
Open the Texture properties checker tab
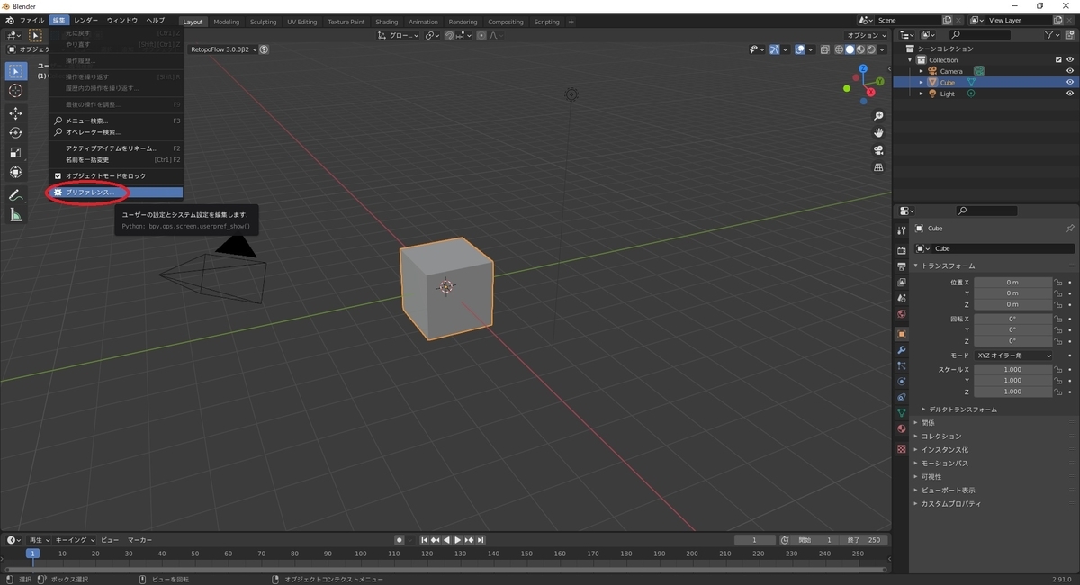[x=901, y=448]
